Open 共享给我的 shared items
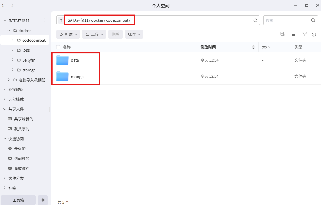 (x=24, y=119)
